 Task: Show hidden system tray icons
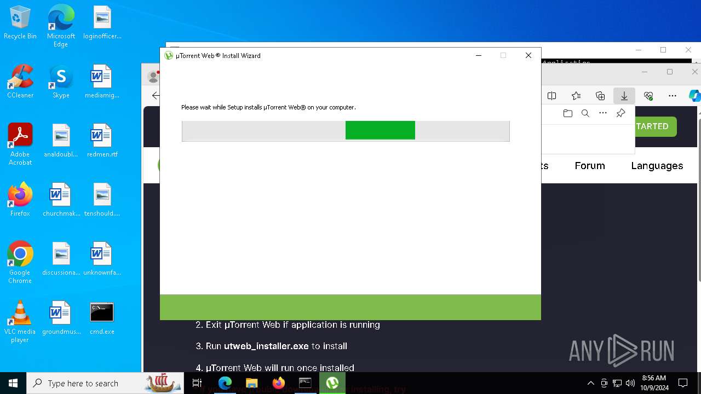coord(590,383)
